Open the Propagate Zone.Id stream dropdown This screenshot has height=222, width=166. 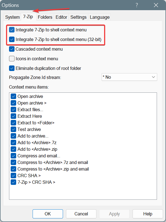(153, 77)
